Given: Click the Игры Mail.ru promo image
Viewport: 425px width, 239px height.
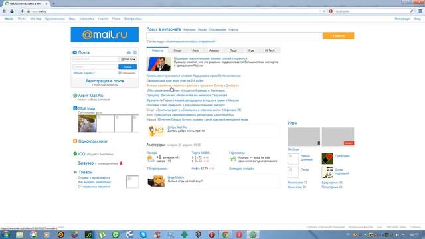Looking at the screenshot, I should click(x=156, y=181).
